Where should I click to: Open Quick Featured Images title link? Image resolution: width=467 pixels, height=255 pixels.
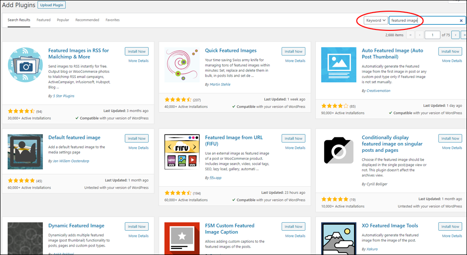click(231, 50)
